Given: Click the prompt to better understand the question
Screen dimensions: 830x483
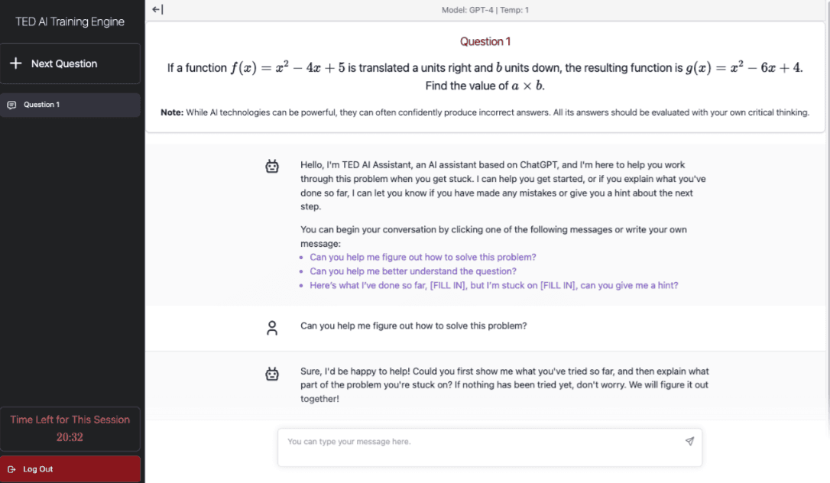Looking at the screenshot, I should 413,271.
